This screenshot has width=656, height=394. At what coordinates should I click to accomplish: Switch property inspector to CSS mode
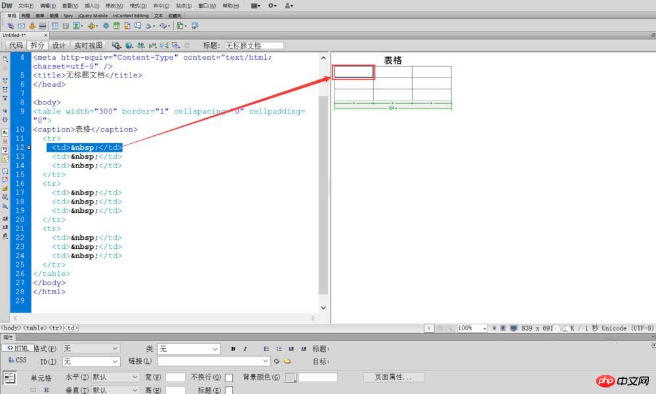pyautogui.click(x=18, y=360)
